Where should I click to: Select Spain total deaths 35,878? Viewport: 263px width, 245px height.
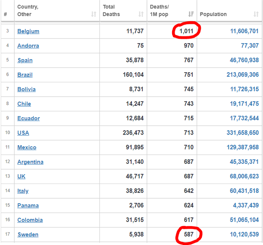click(135, 60)
